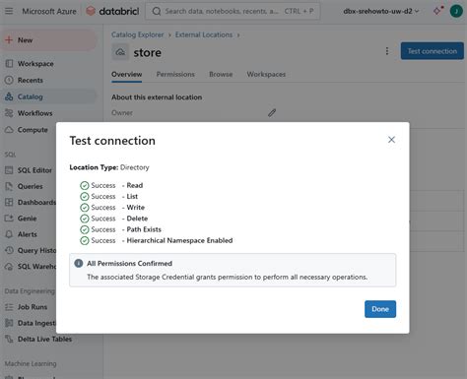The width and height of the screenshot is (467, 379).
Task: Open the Databricks assistant sparkle icon
Action: (437, 11)
